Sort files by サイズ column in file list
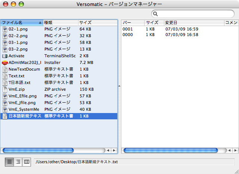The width and height of the screenshot is (239, 174). coord(98,23)
